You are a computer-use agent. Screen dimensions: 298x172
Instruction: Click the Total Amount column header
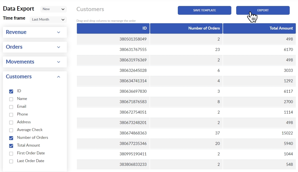260,28
